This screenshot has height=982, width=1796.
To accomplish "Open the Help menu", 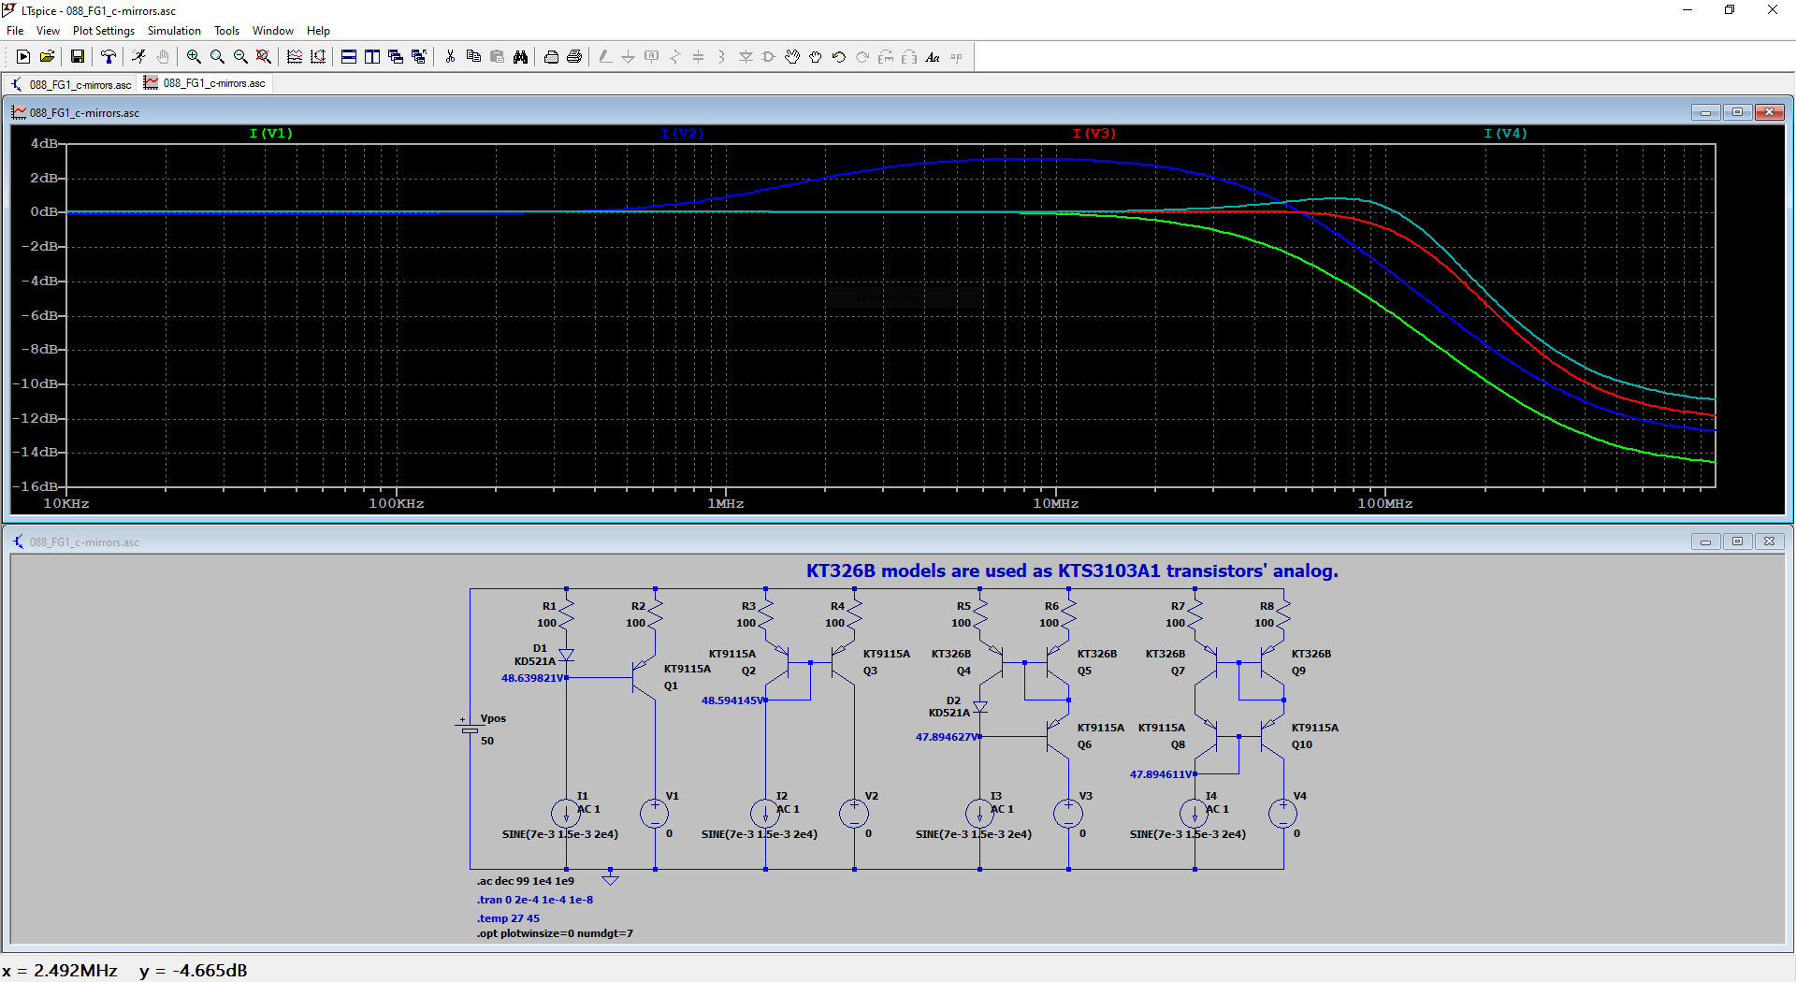I will pos(318,31).
